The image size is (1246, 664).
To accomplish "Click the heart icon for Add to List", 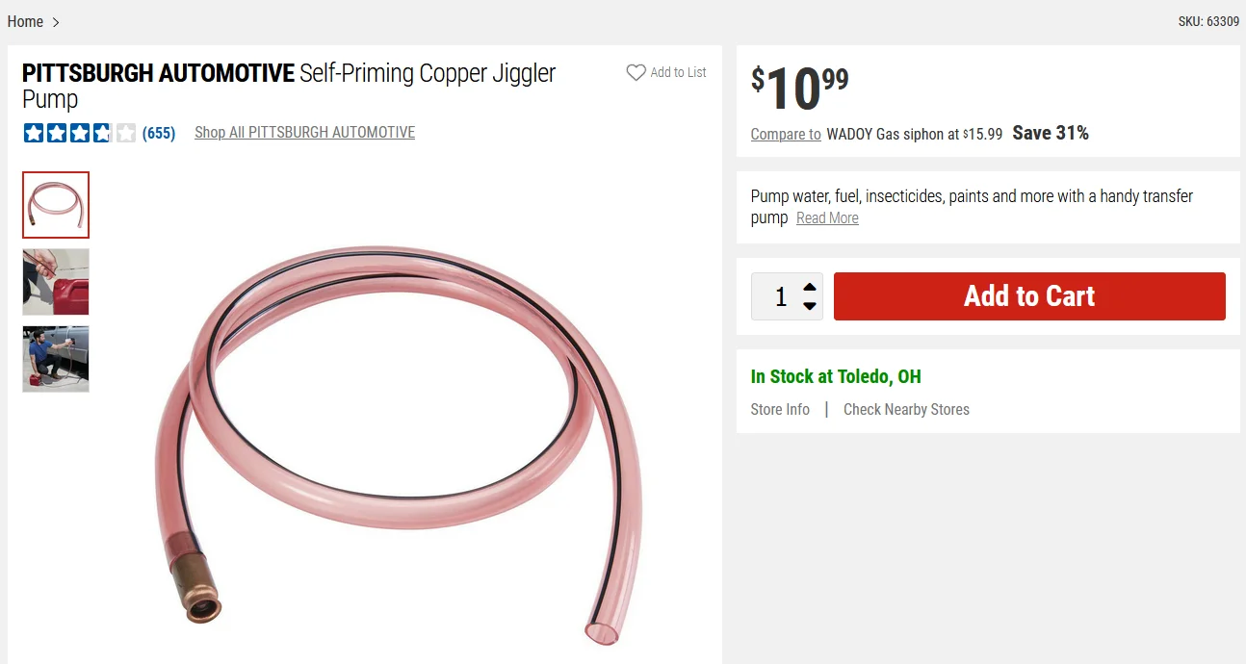I will click(x=636, y=72).
